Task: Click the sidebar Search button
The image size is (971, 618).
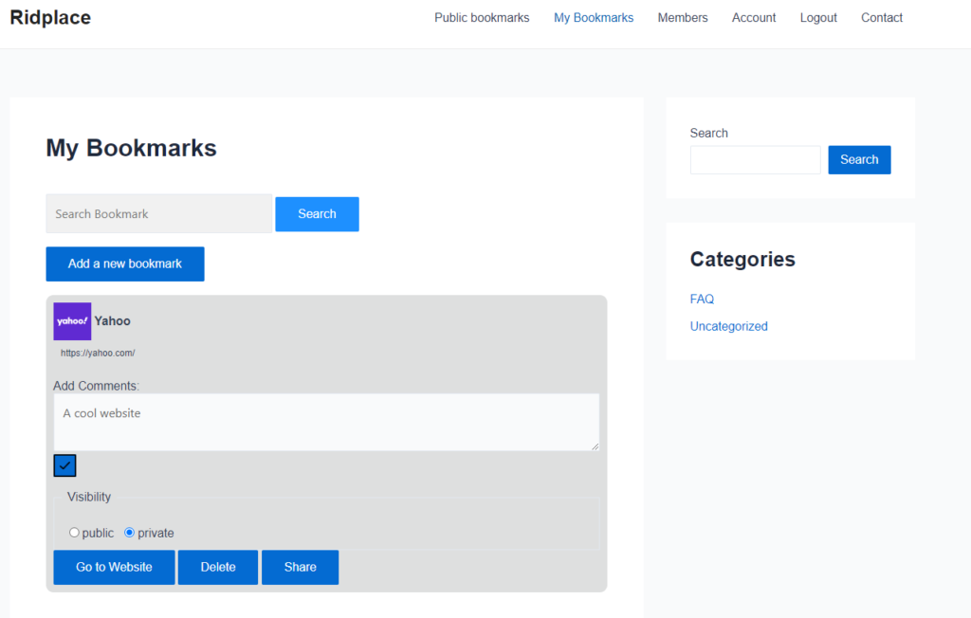Action: [x=859, y=160]
